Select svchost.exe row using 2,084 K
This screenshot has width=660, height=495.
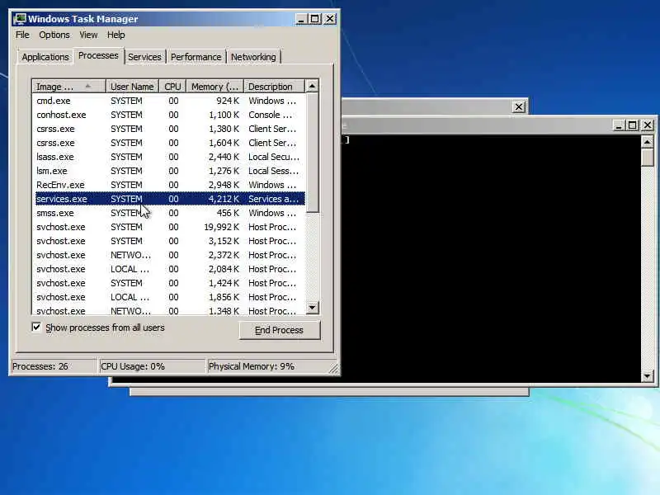(x=170, y=269)
